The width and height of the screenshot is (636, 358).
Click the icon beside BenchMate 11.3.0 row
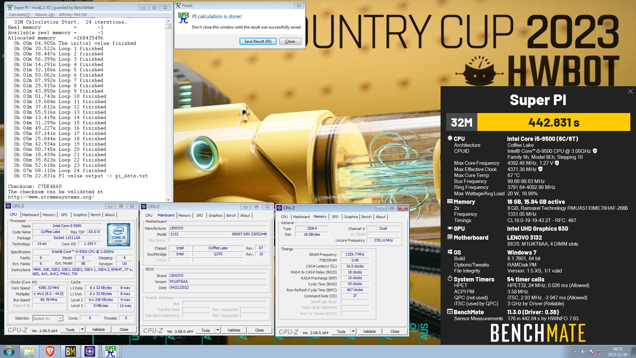(450, 312)
